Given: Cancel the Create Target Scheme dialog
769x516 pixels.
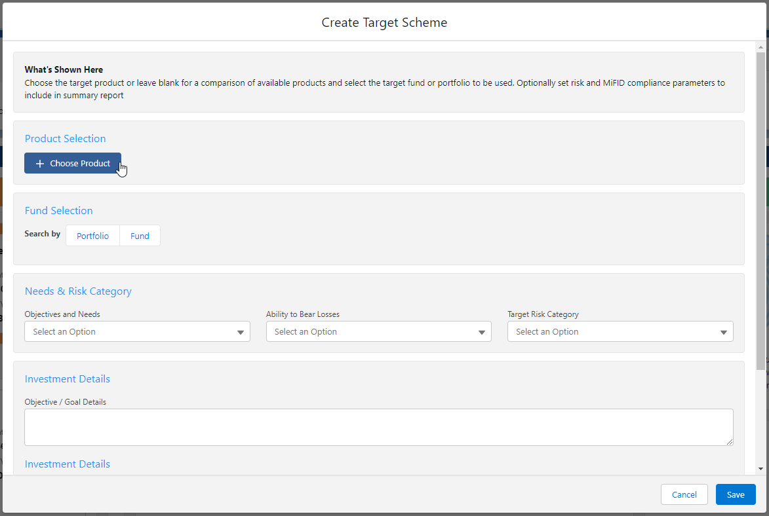Looking at the screenshot, I should pyautogui.click(x=684, y=494).
